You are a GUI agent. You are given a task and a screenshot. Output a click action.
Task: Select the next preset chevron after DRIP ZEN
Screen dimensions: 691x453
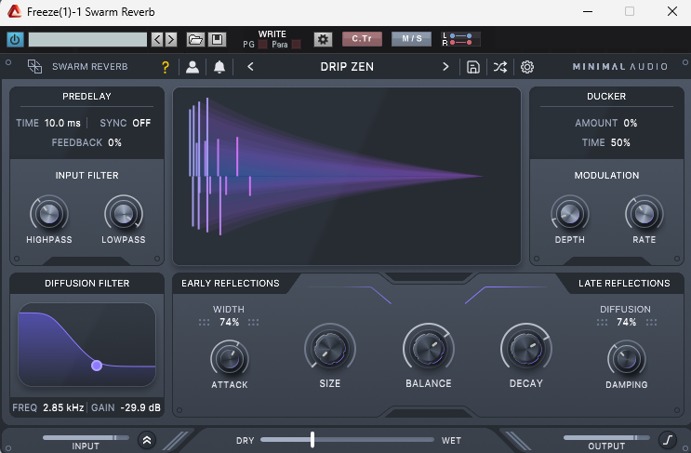click(445, 67)
